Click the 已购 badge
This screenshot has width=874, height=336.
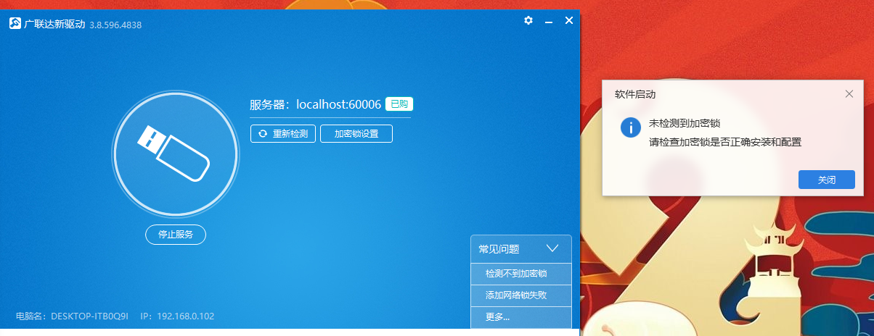[399, 104]
